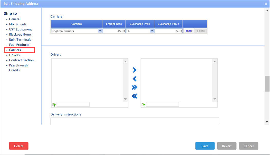This screenshot has width=270, height=155.
Task: Move selected driver right with single arrow
Action: point(134,70)
